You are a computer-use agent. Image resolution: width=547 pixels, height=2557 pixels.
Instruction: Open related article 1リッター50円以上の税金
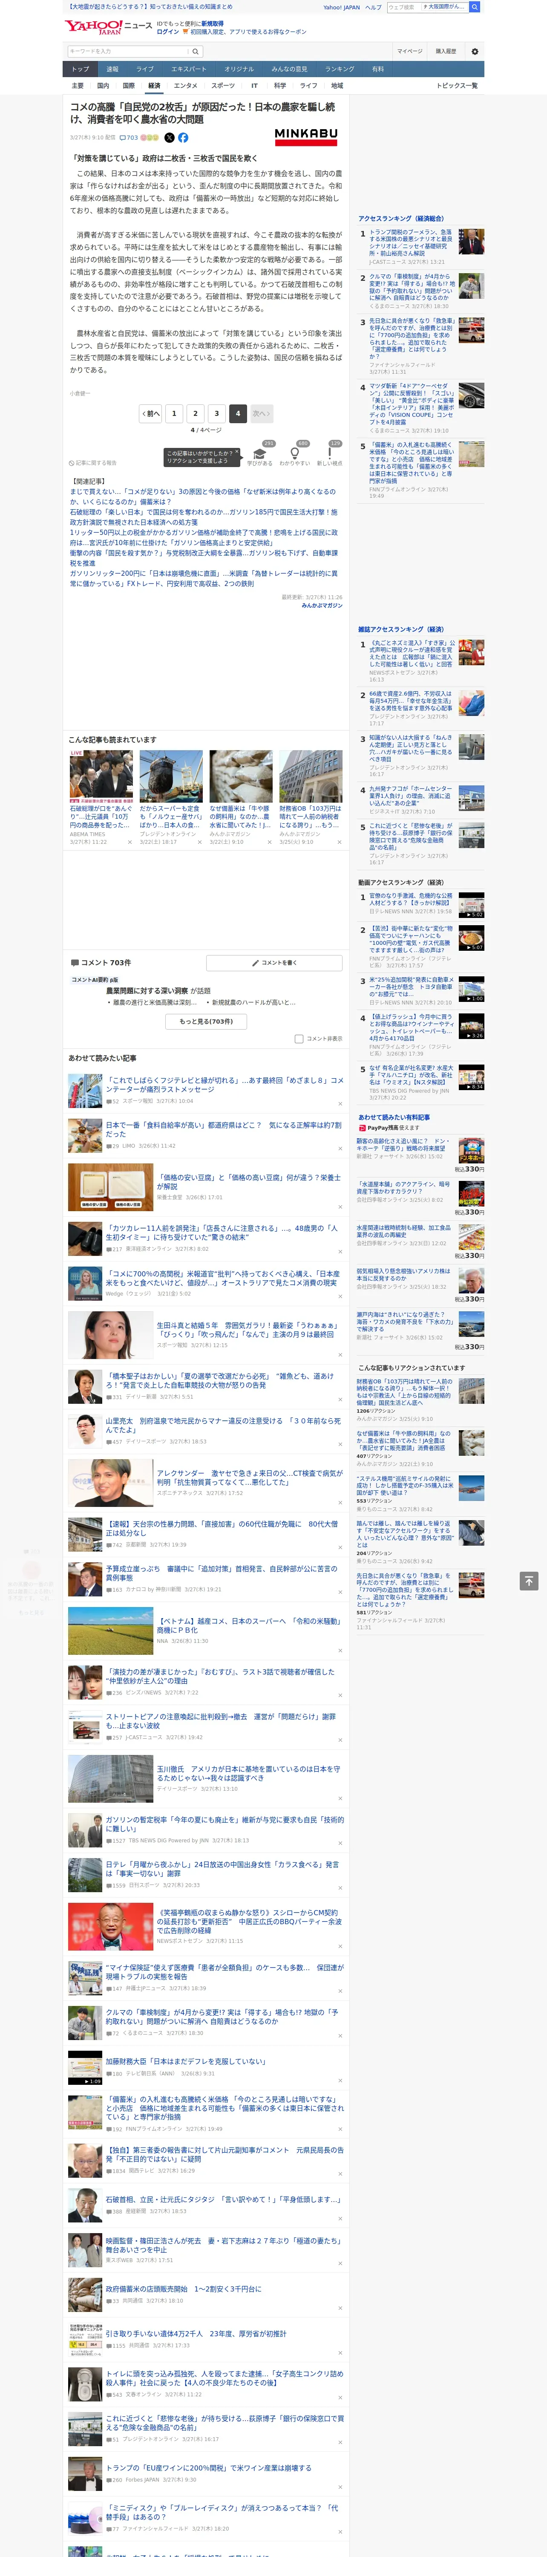204,537
